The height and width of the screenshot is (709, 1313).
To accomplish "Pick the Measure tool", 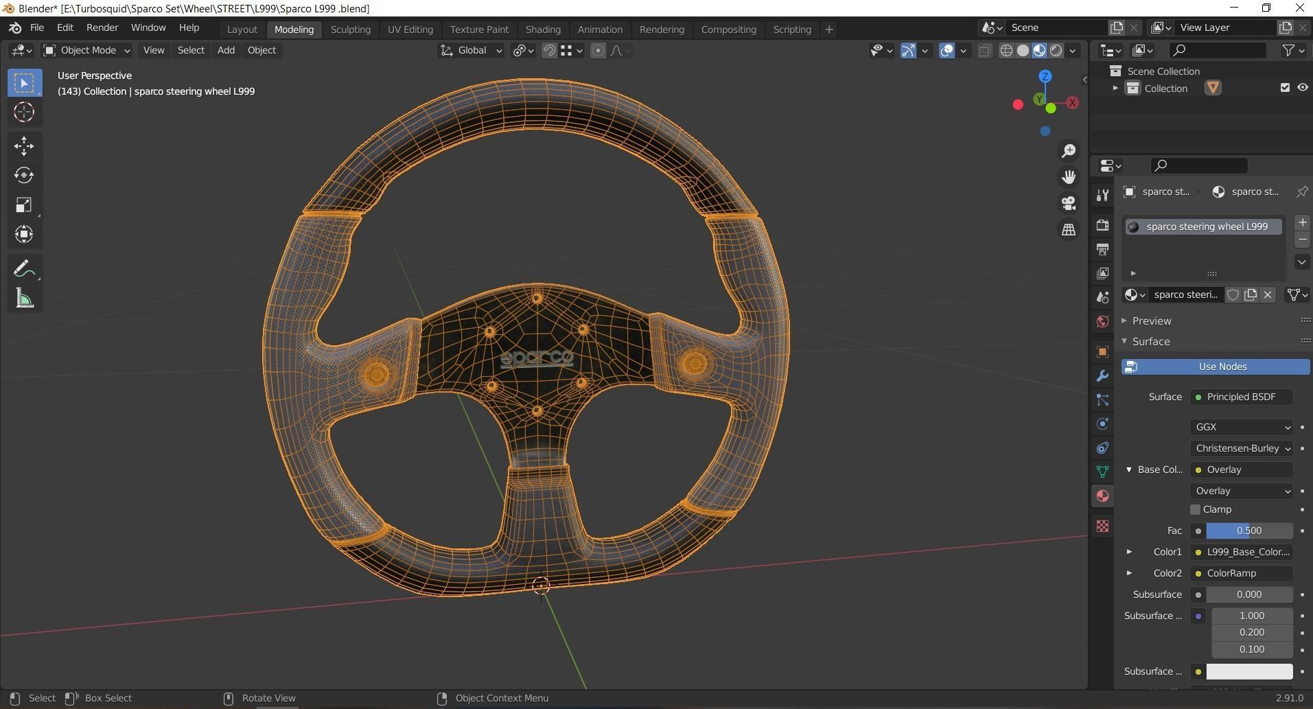I will click(x=24, y=299).
